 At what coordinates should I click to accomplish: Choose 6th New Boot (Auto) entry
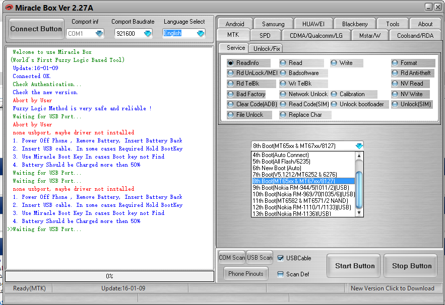[303, 168]
